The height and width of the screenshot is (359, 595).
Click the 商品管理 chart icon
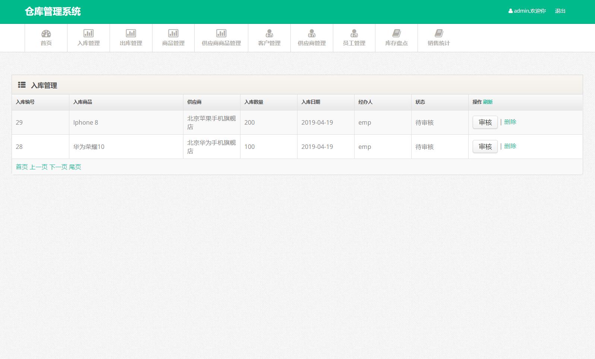coord(173,34)
